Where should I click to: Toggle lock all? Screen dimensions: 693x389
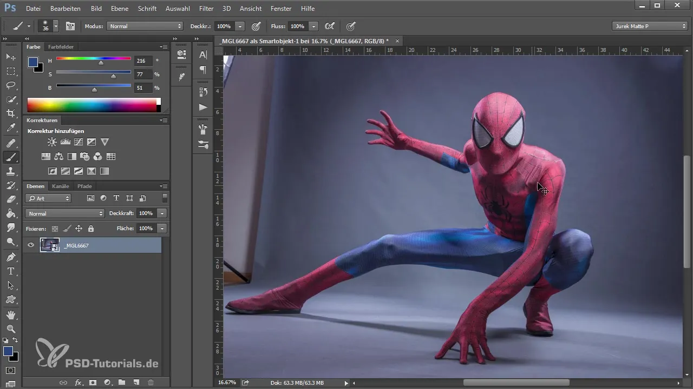pos(90,229)
